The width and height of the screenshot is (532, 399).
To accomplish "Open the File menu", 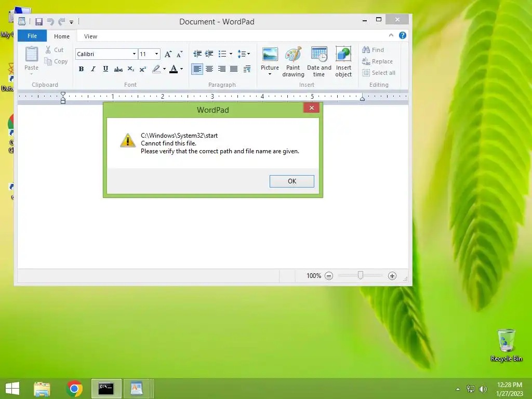I will tap(32, 36).
